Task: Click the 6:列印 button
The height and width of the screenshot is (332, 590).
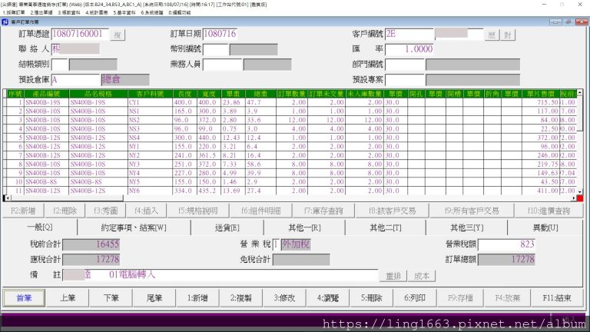Action: pos(415,297)
